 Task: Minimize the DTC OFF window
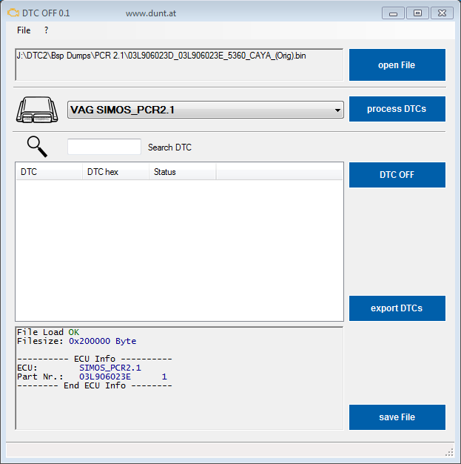point(393,13)
